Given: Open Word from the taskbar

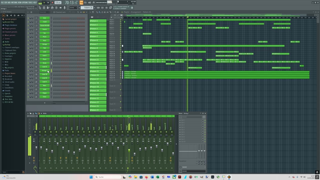Looking at the screenshot, I should 152,177.
